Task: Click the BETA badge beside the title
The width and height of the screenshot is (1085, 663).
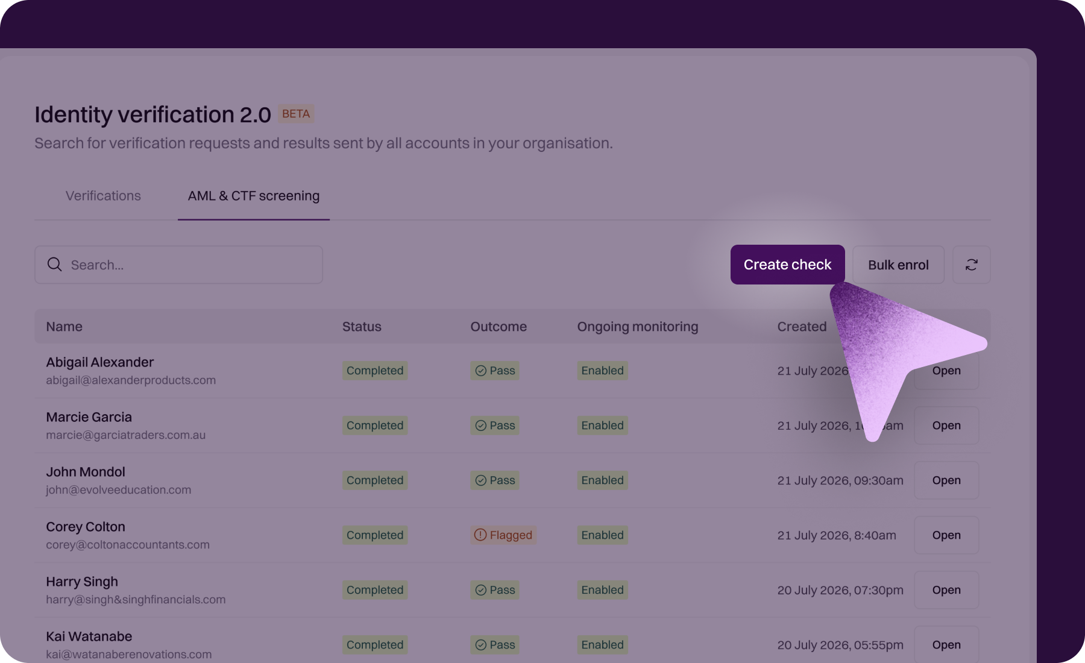Action: pyautogui.click(x=296, y=114)
